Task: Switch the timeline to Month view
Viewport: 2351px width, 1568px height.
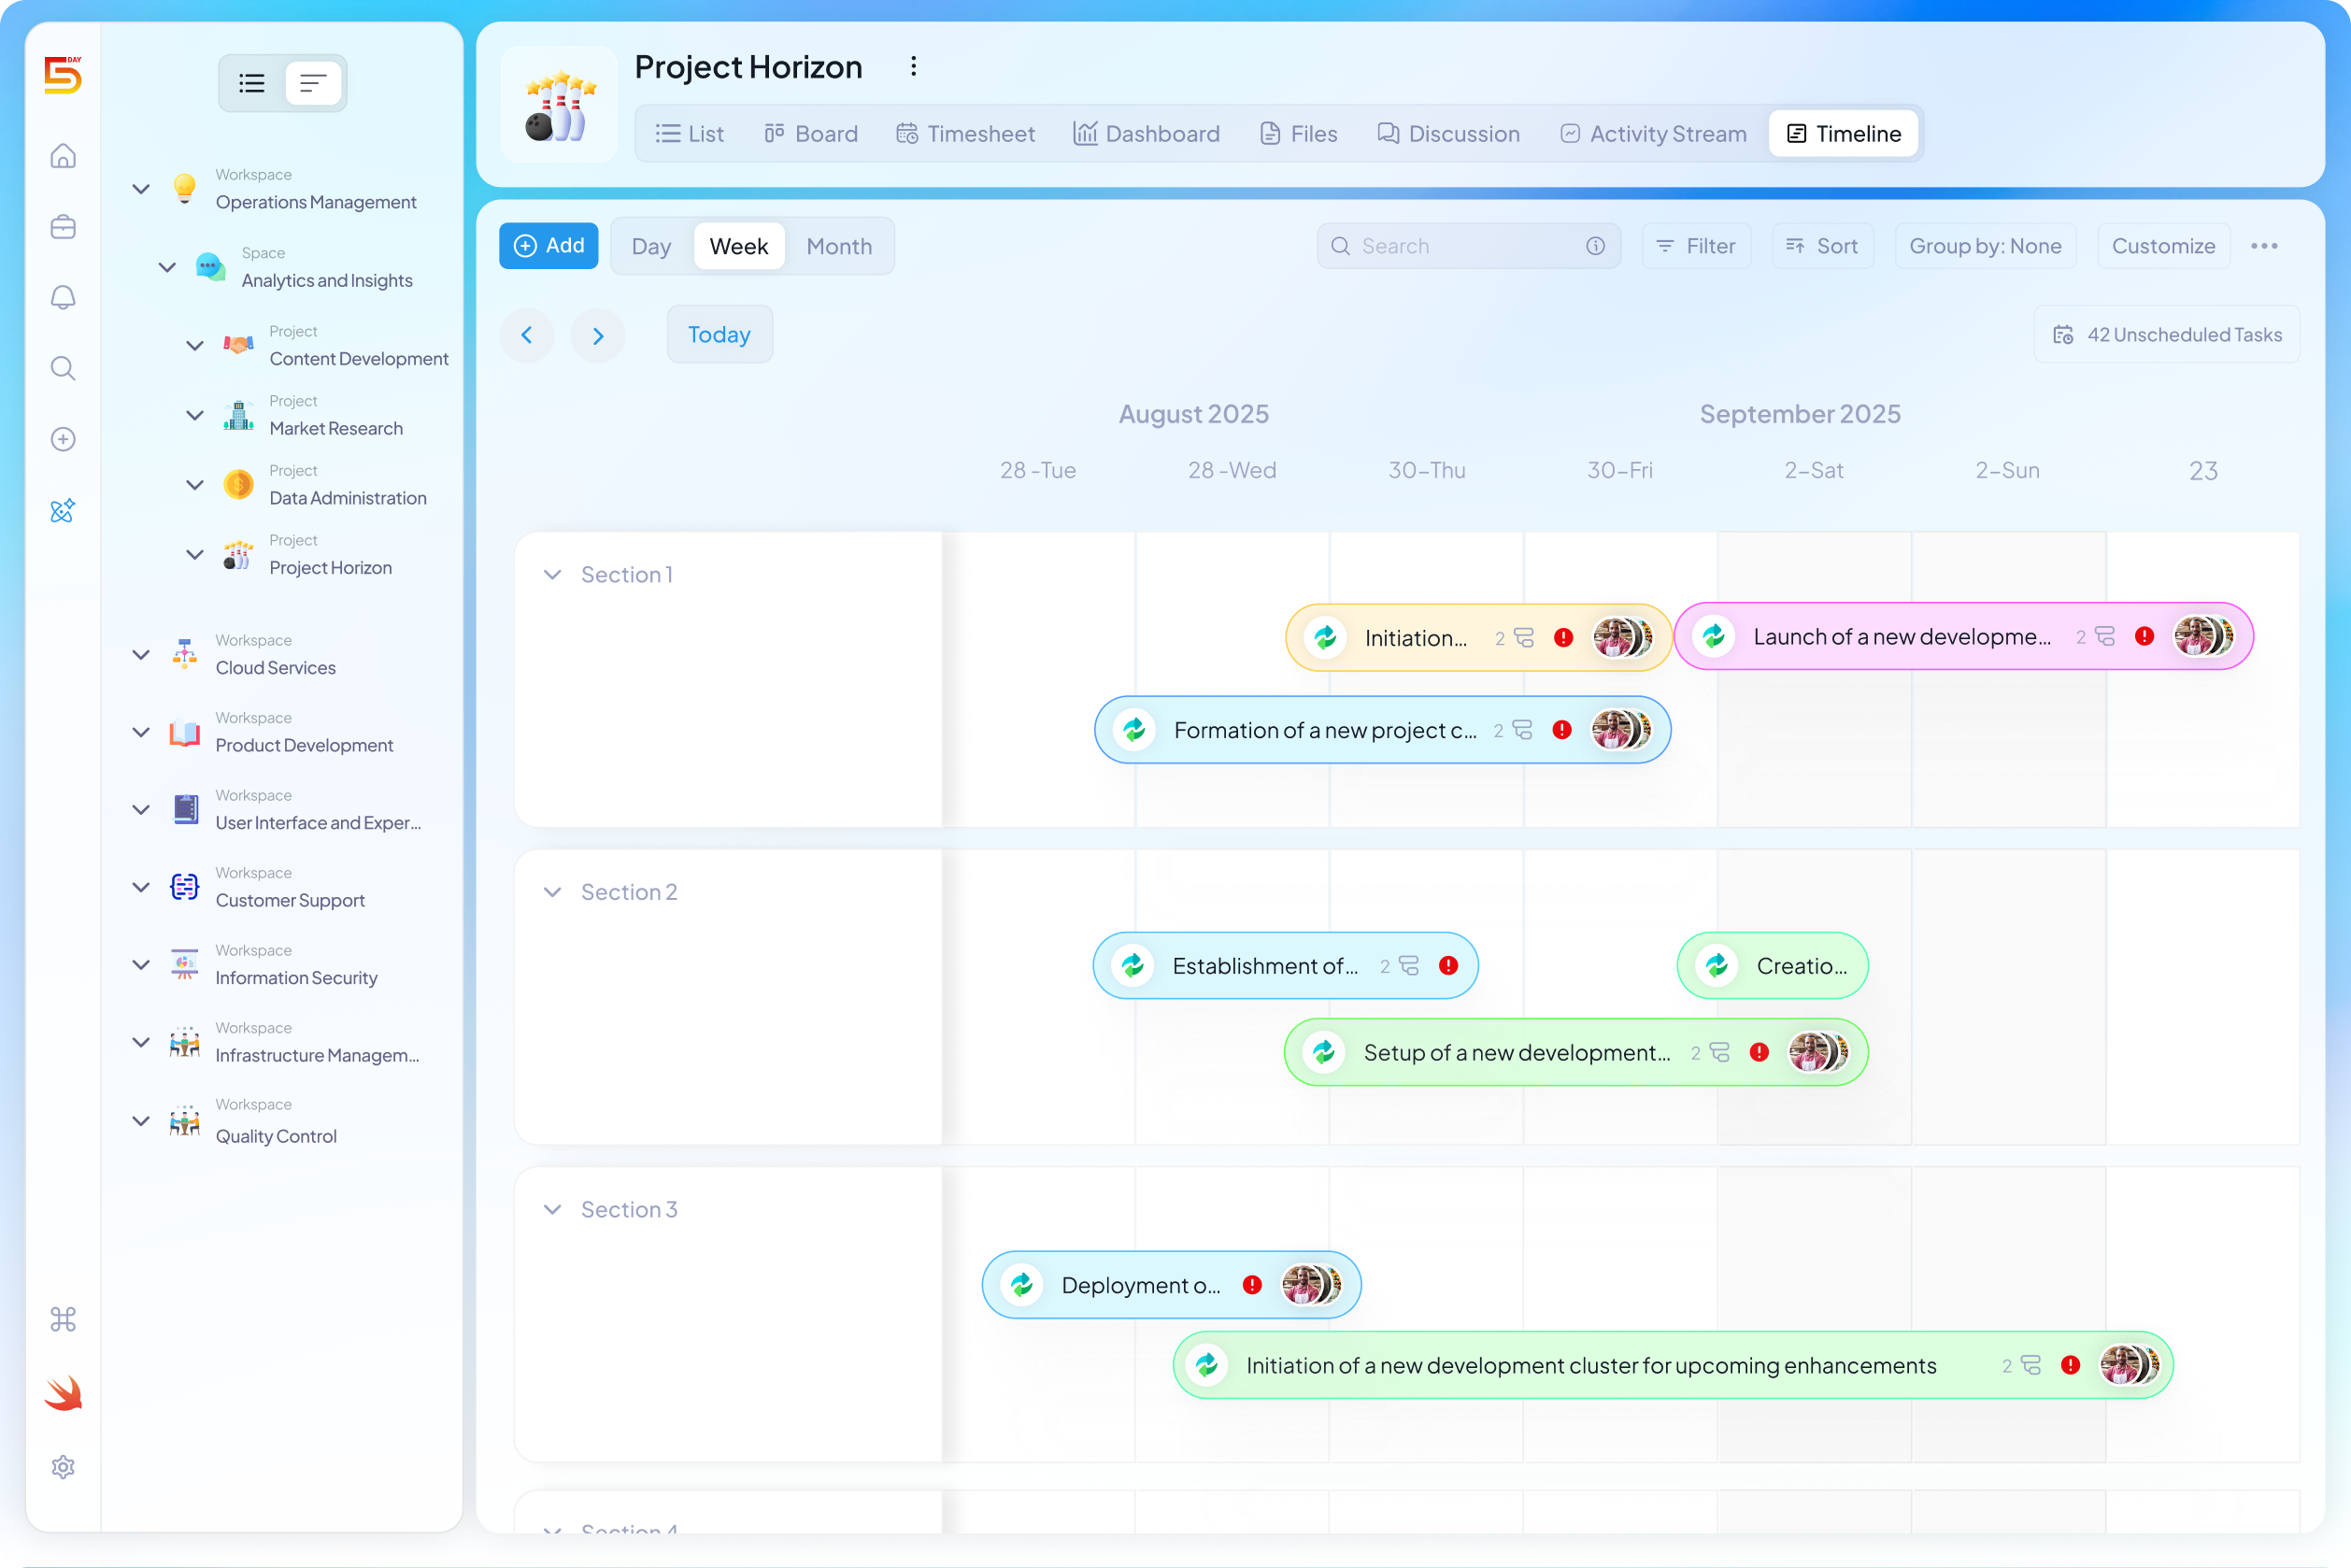Action: [839, 245]
